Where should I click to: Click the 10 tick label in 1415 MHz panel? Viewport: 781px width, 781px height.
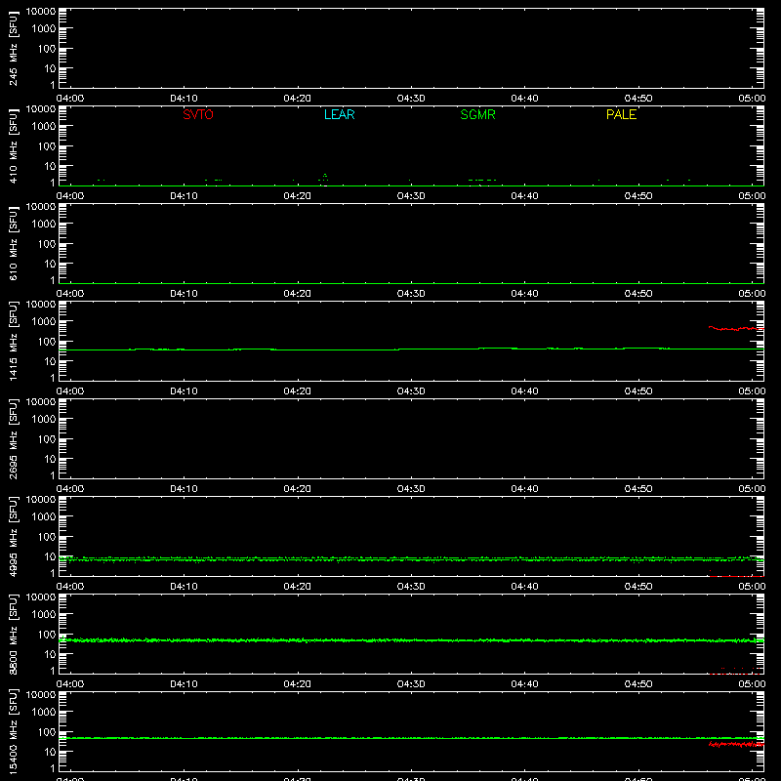tap(51, 361)
